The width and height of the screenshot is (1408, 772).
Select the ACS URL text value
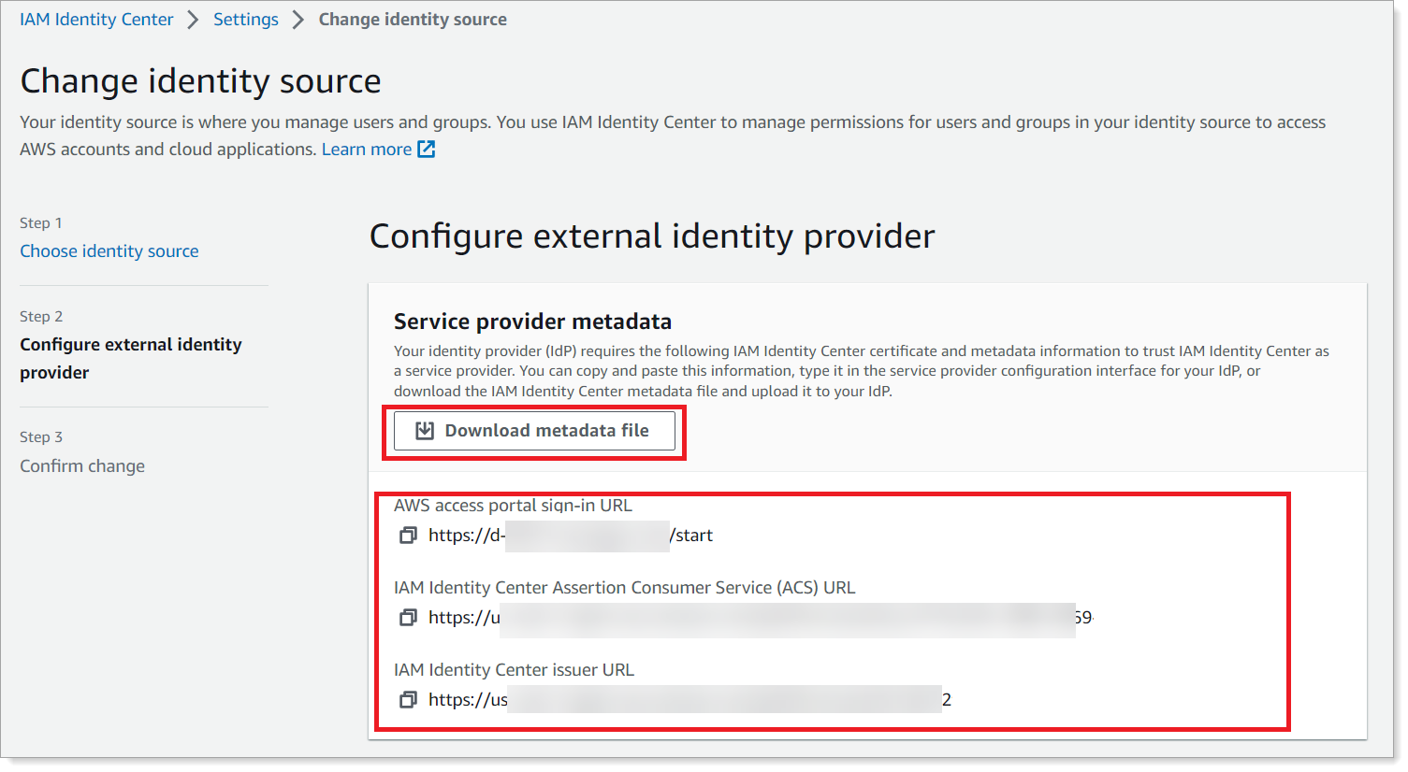(x=758, y=617)
